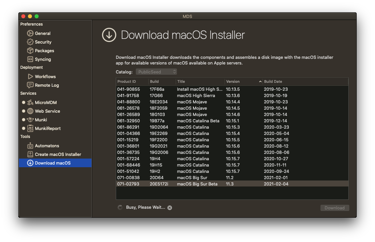Select the Security shield icon
The height and width of the screenshot is (242, 375).
(x=30, y=42)
